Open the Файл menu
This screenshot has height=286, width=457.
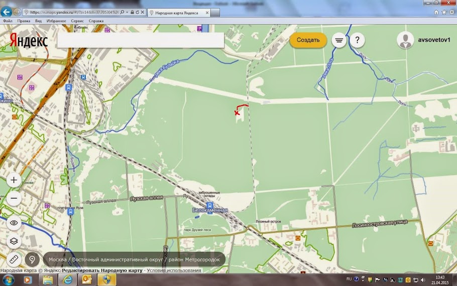[x=8, y=21]
